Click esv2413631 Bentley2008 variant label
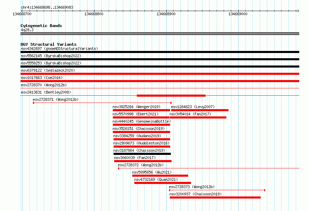 46,92
